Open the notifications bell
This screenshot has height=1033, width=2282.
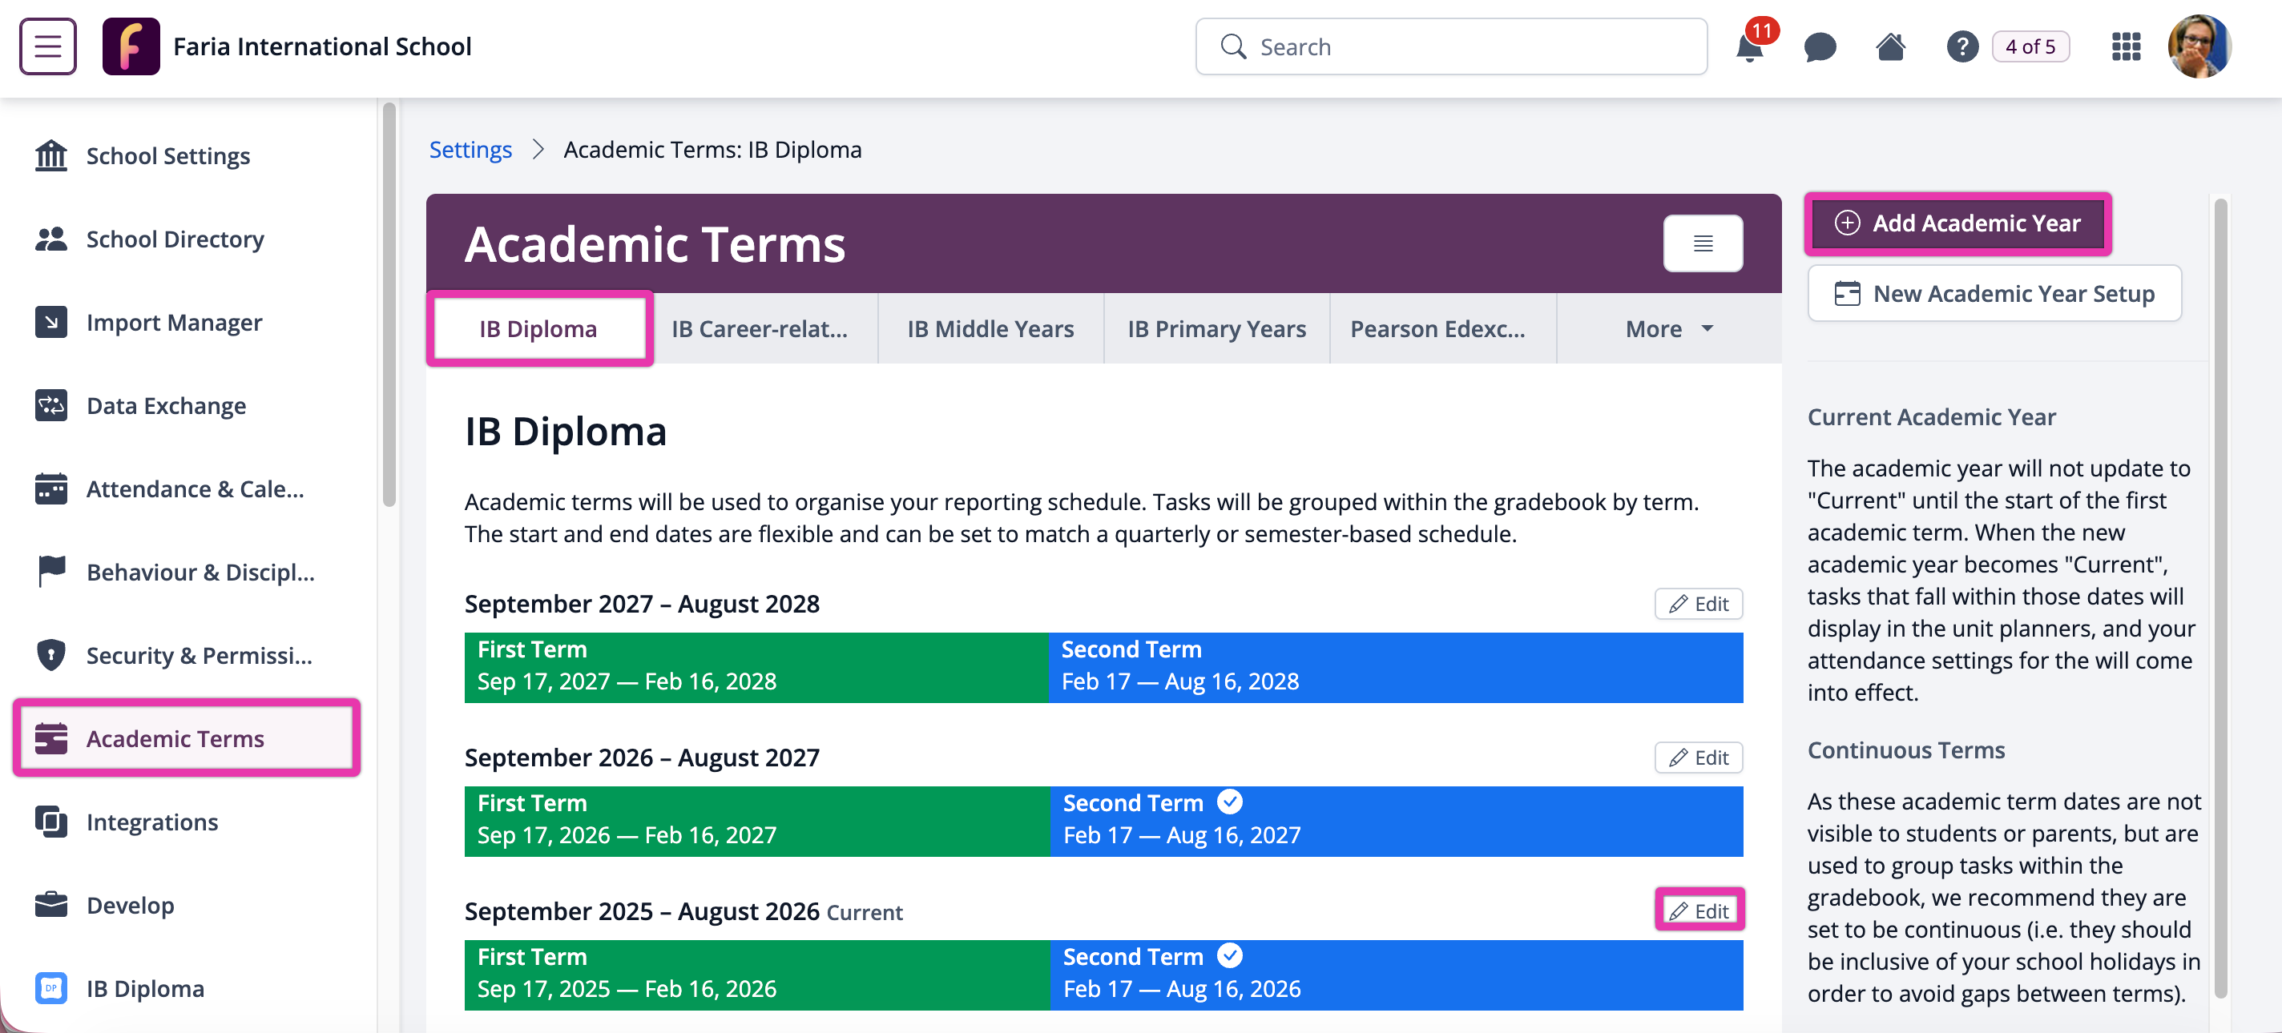[x=1750, y=47]
